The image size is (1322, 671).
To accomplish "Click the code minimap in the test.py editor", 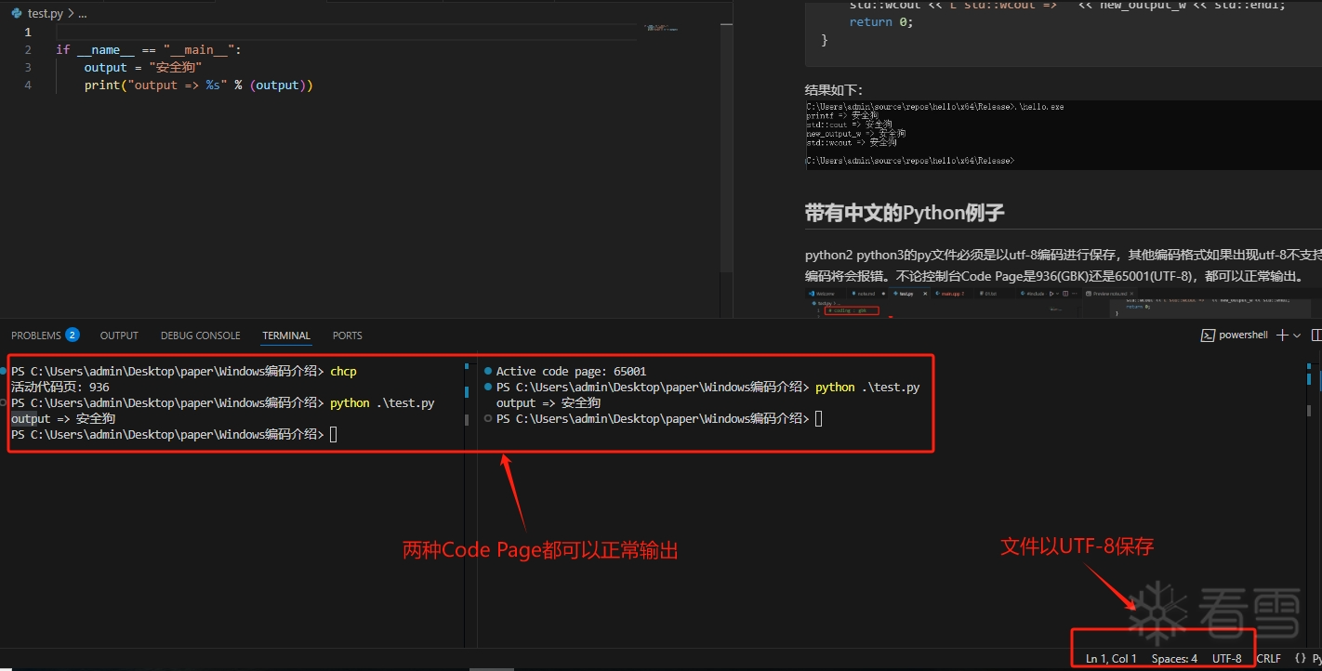I will [x=660, y=28].
